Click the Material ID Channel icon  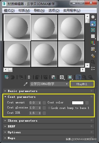pos(62,77)
